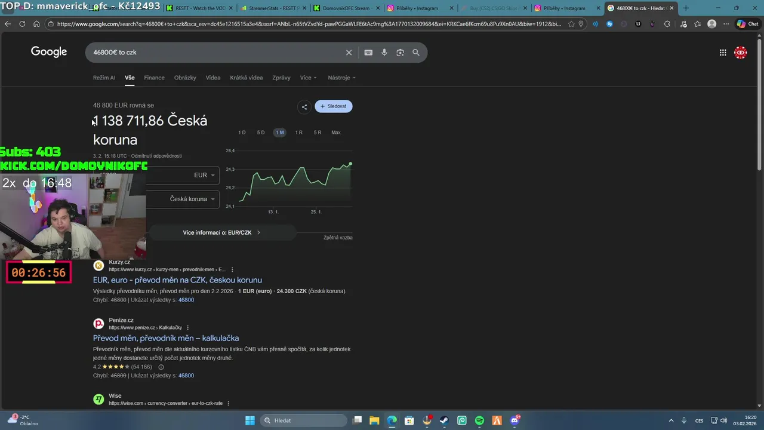Switch to the Obrázky search tab
Viewport: 764px width, 430px height.
pos(185,78)
